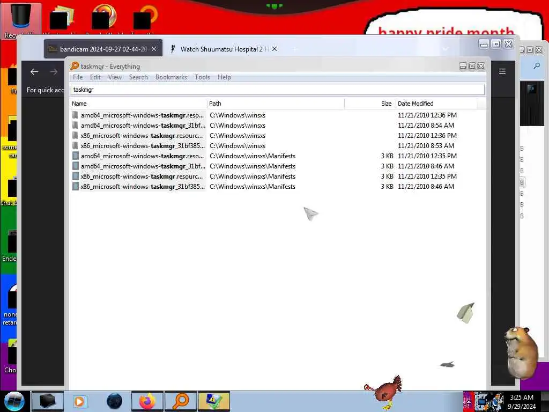Select x86 taskmgr_31bf385 folder modified 8:53 AM
Screen dimensions: 549x412
(x=278, y=146)
